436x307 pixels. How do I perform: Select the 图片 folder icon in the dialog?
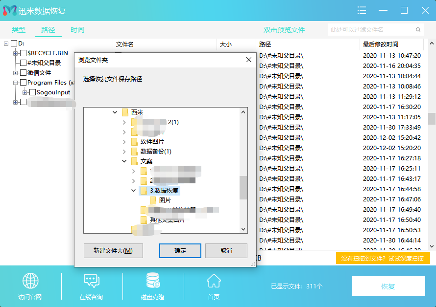click(x=153, y=199)
